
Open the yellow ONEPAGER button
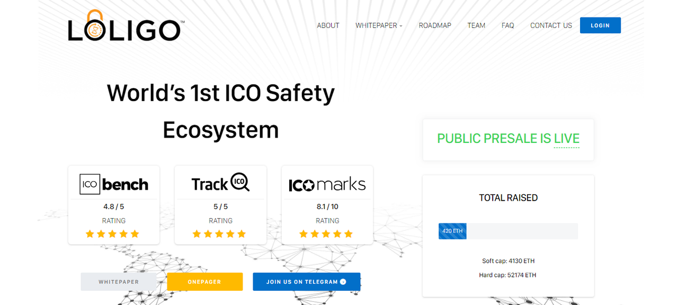point(204,282)
